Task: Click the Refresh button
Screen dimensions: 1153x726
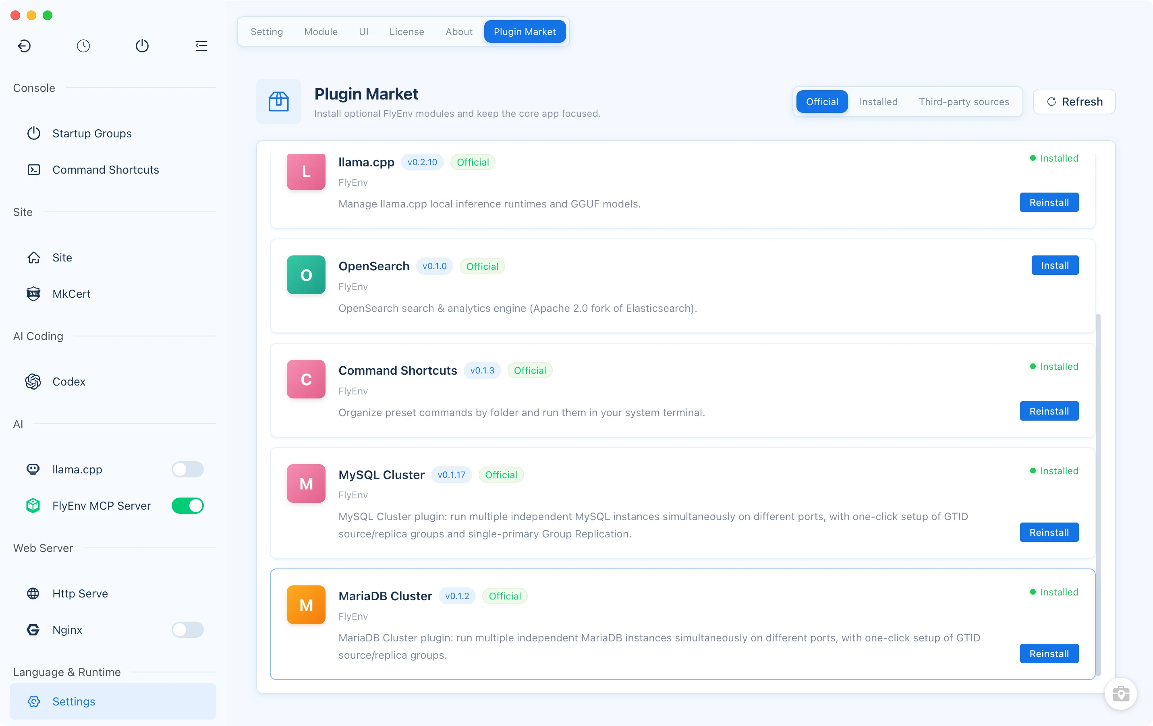Action: point(1074,102)
